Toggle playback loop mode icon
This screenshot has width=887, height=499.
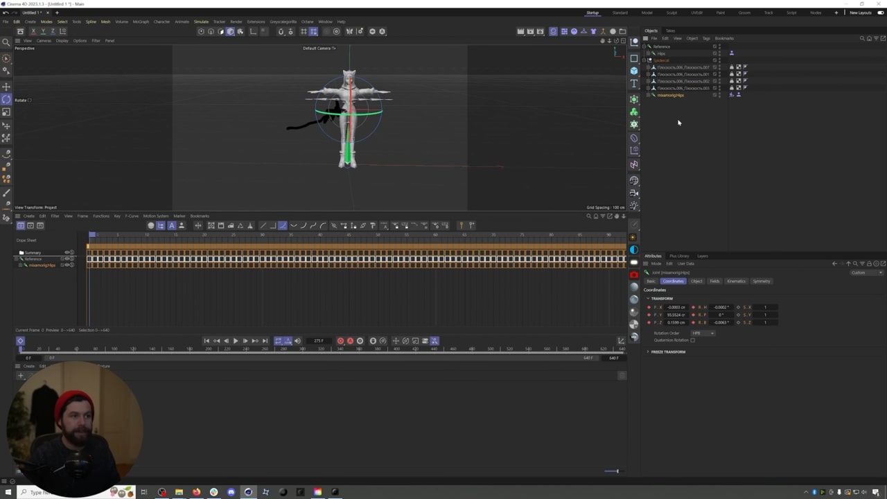coord(278,341)
